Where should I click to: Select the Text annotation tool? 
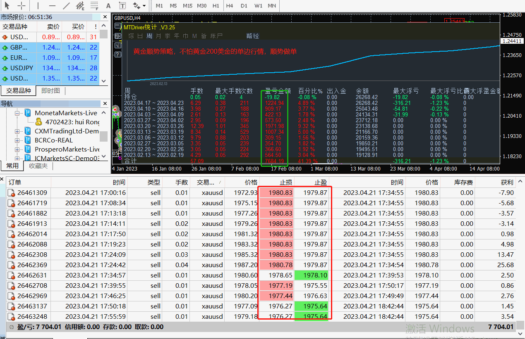tap(108, 6)
